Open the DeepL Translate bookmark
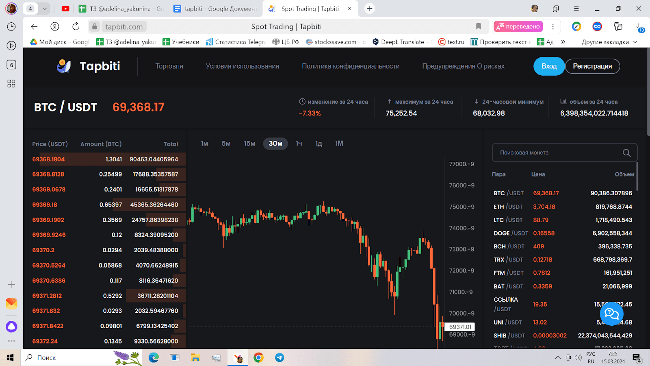Viewport: 650px width, 366px height. [402, 41]
